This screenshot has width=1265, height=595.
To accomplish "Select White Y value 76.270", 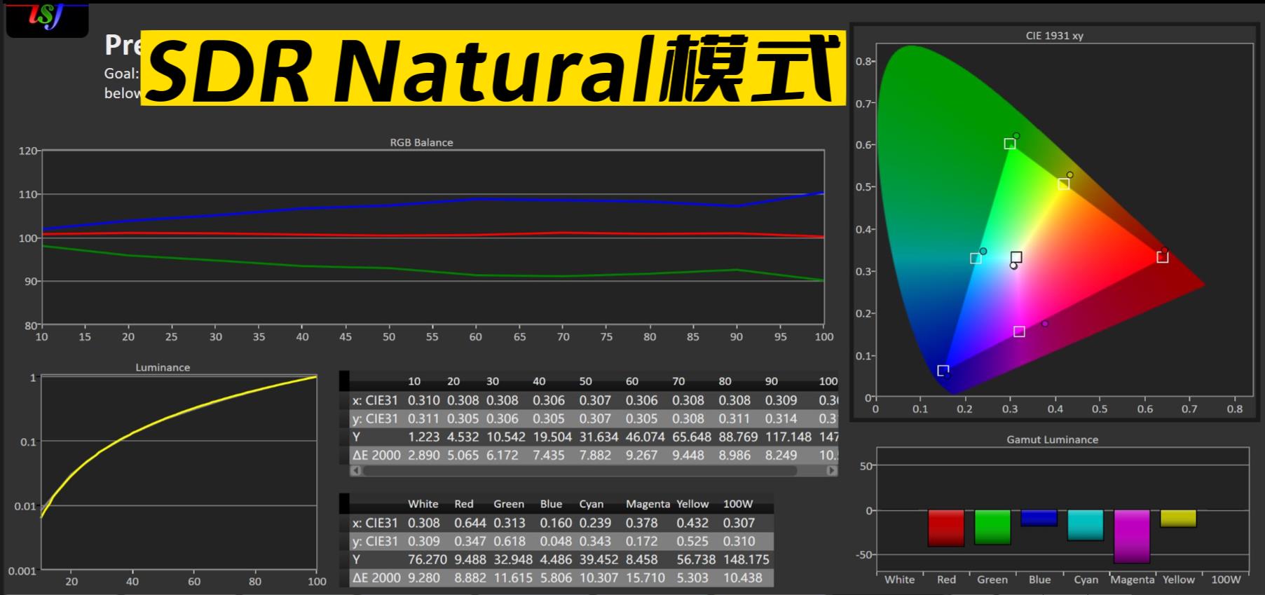I will (428, 559).
